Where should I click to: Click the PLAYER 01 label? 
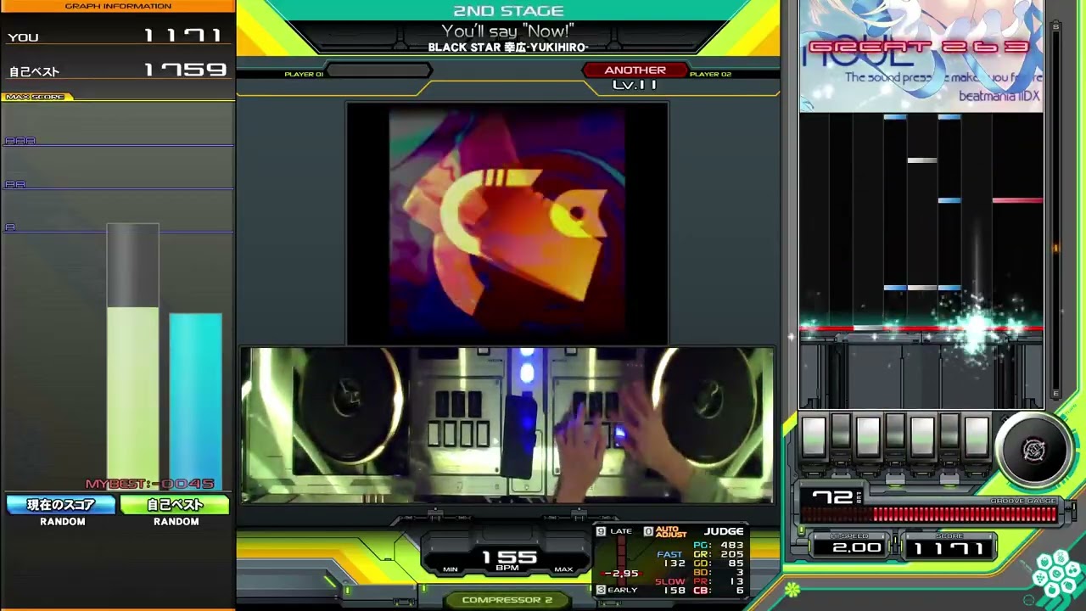[x=304, y=75]
